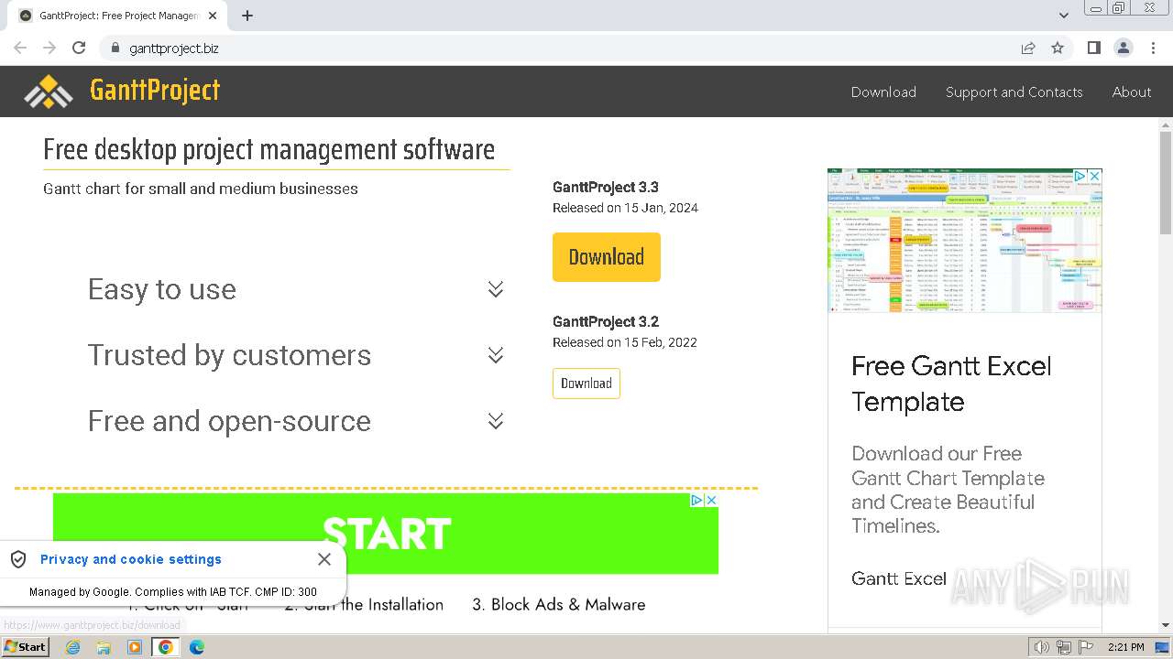1173x659 pixels.
Task: Open the About navigation link
Action: [x=1132, y=92]
